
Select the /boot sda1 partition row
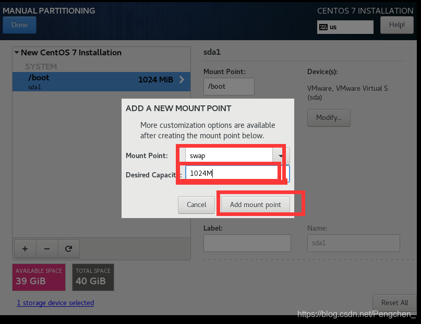pyautogui.click(x=102, y=81)
